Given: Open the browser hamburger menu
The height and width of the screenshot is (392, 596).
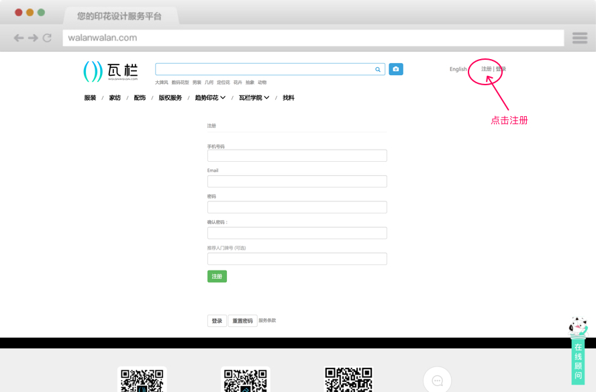Looking at the screenshot, I should [x=580, y=38].
